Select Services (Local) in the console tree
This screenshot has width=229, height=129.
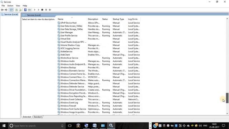11,14
